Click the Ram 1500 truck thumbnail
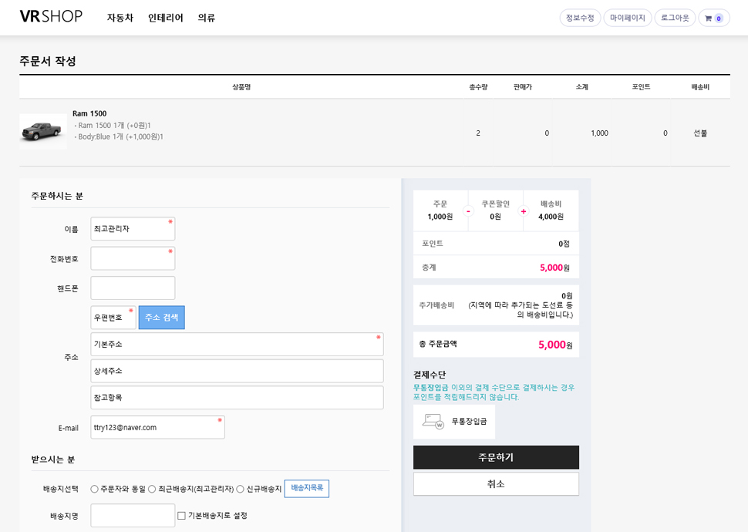The image size is (748, 532). (x=42, y=132)
